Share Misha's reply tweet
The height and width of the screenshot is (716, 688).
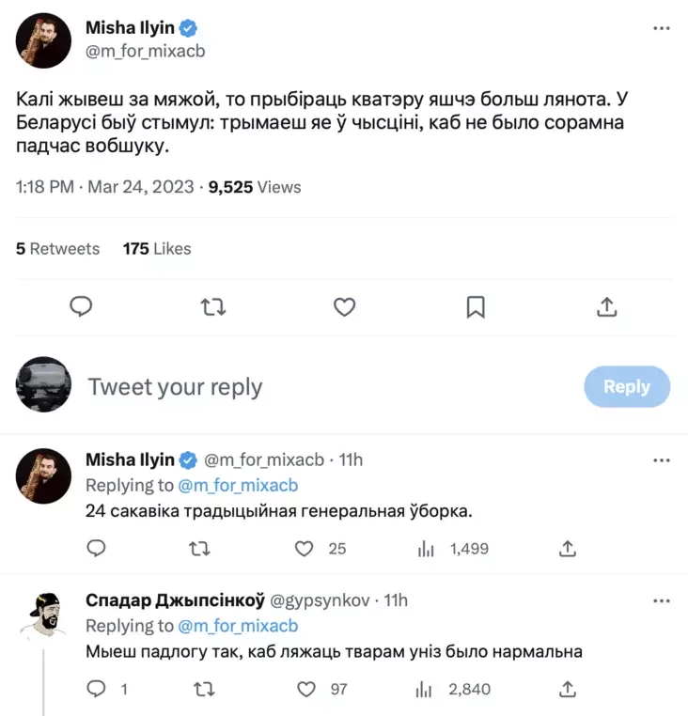pyautogui.click(x=567, y=548)
